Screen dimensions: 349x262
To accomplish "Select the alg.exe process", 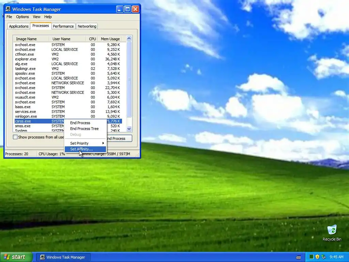I will click(68, 64).
